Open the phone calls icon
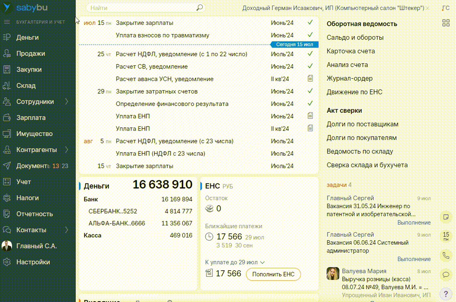The width and height of the screenshot is (456, 302). 446,255
